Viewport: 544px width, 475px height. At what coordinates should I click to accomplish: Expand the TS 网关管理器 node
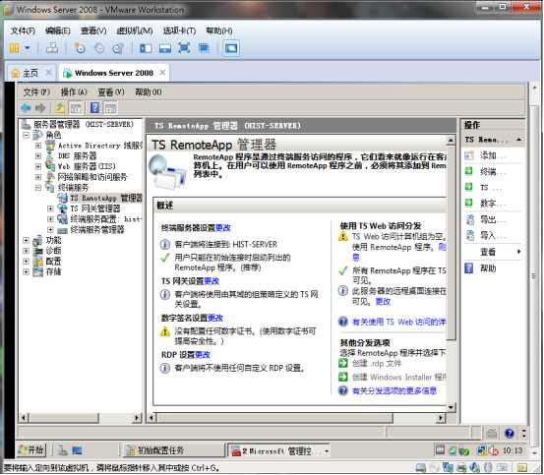click(50, 208)
